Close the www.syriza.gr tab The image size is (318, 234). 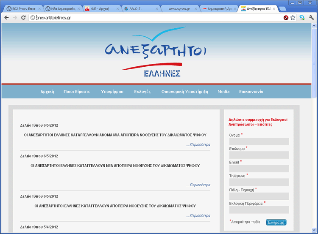pyautogui.click(x=195, y=9)
